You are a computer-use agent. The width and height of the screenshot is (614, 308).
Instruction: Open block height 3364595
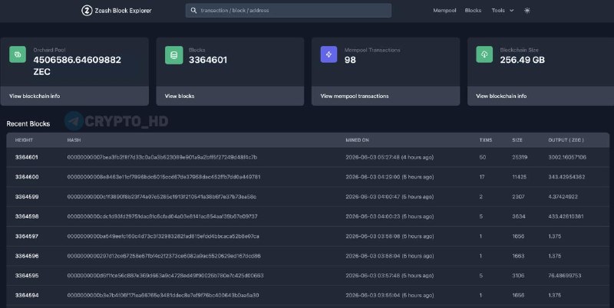(27, 276)
